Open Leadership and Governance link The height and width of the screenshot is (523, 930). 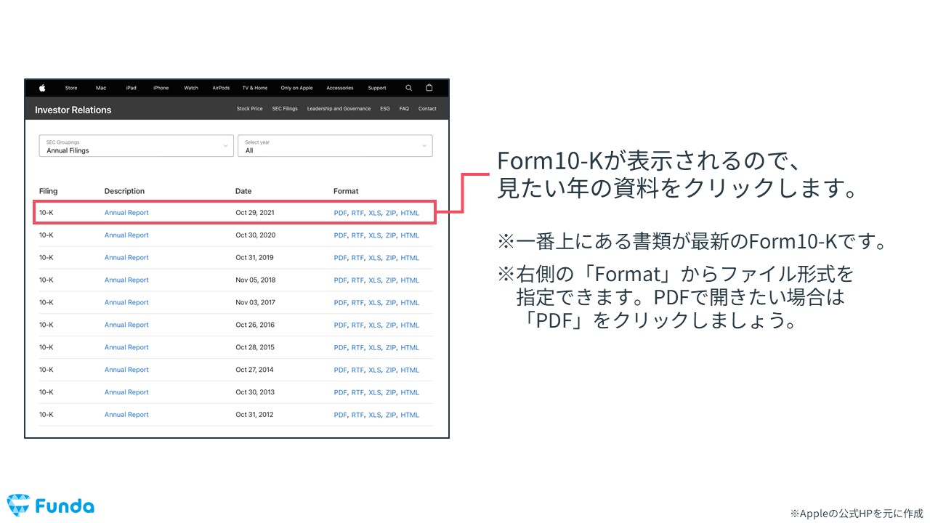(x=339, y=109)
